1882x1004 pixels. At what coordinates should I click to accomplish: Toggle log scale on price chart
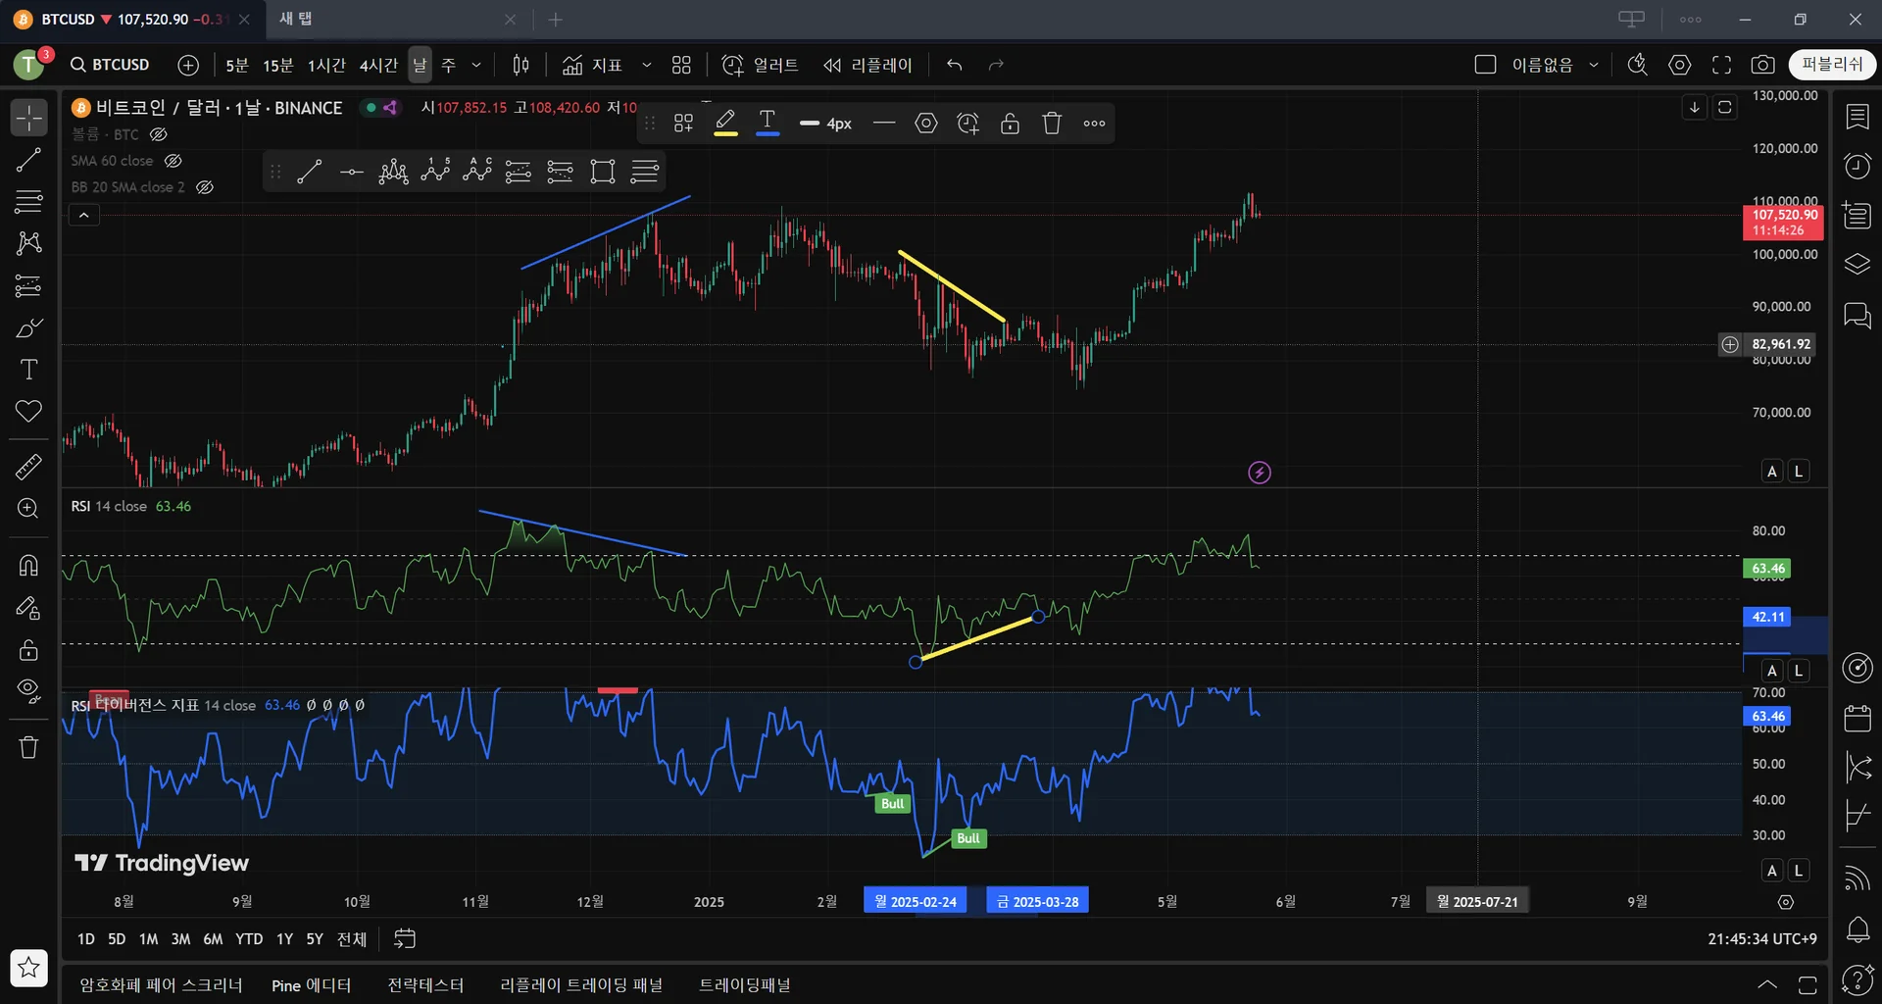tap(1798, 472)
